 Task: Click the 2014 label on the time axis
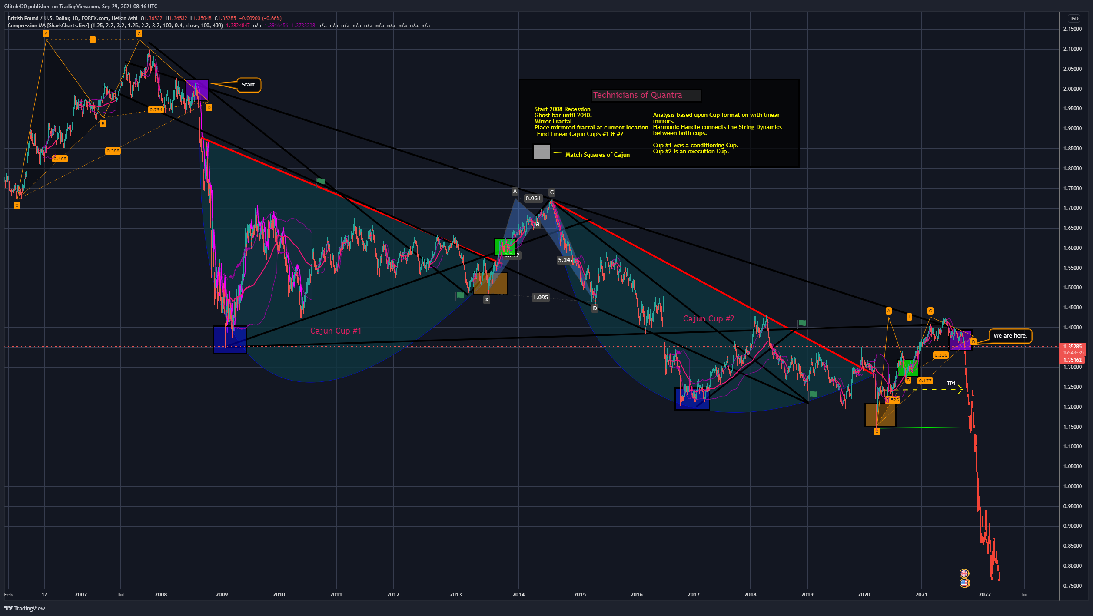(518, 595)
